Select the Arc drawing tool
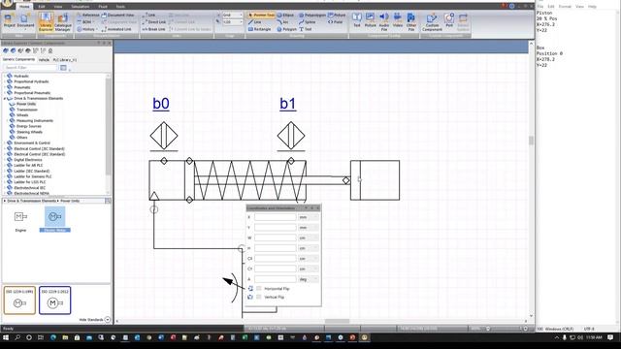 pos(282,22)
